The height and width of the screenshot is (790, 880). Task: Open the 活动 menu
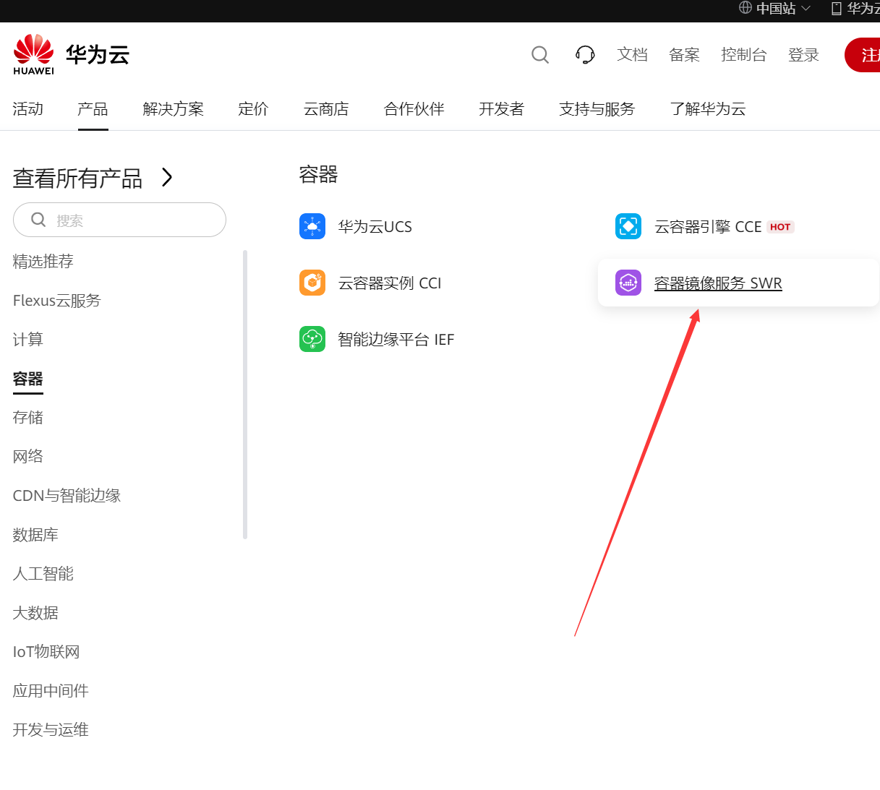[28, 109]
